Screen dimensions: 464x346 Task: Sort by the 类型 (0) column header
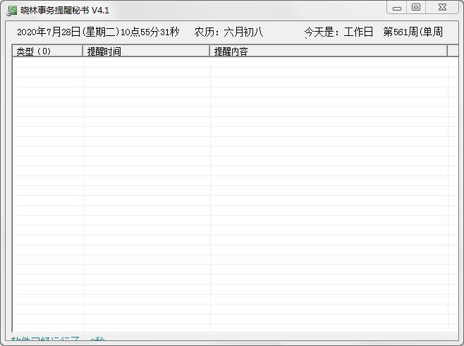click(48, 51)
